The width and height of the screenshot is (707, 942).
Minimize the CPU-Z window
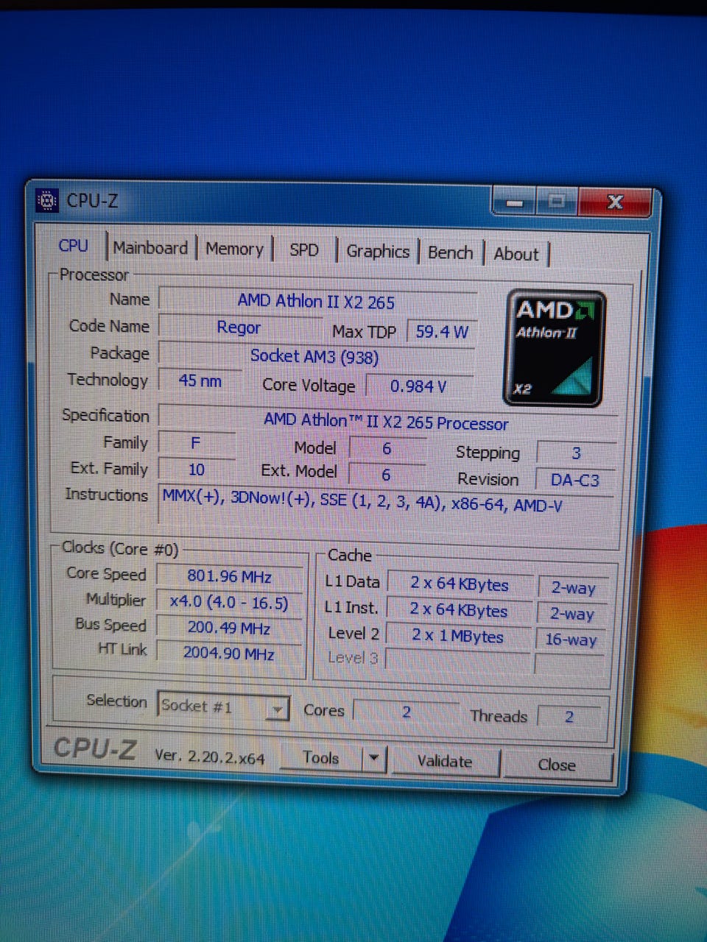click(515, 202)
